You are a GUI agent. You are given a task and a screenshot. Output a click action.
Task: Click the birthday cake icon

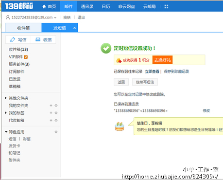[x=120, y=126]
